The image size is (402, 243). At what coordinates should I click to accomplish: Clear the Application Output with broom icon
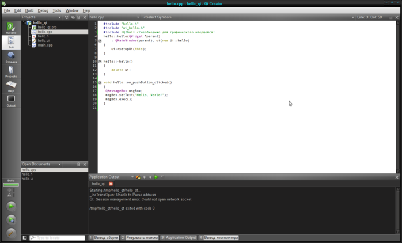click(x=138, y=177)
